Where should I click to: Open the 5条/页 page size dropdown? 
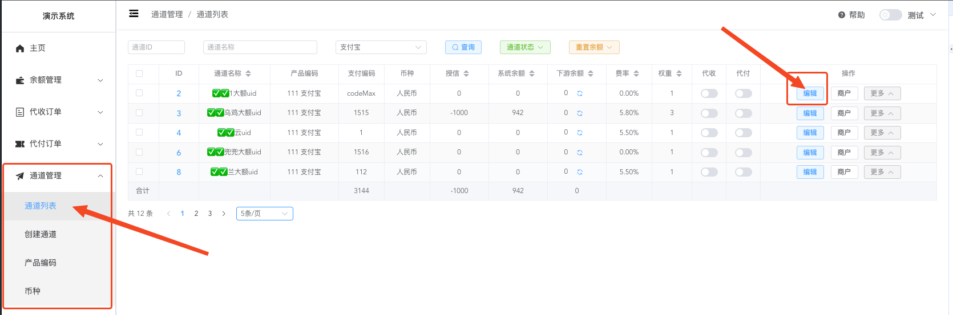(265, 214)
